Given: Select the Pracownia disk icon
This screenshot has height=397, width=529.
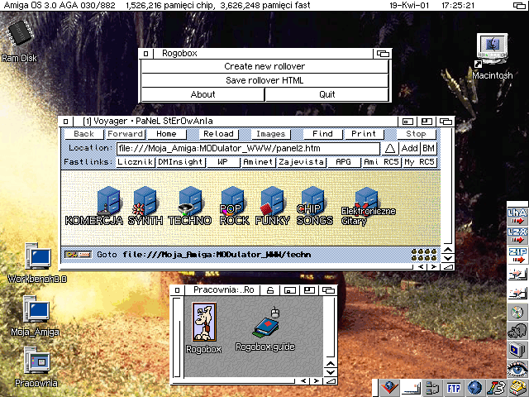Looking at the screenshot, I should click(x=37, y=361).
